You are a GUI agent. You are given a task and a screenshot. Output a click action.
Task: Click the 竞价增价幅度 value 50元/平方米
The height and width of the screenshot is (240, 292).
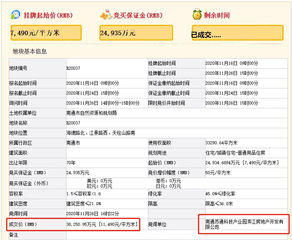click(x=218, y=173)
